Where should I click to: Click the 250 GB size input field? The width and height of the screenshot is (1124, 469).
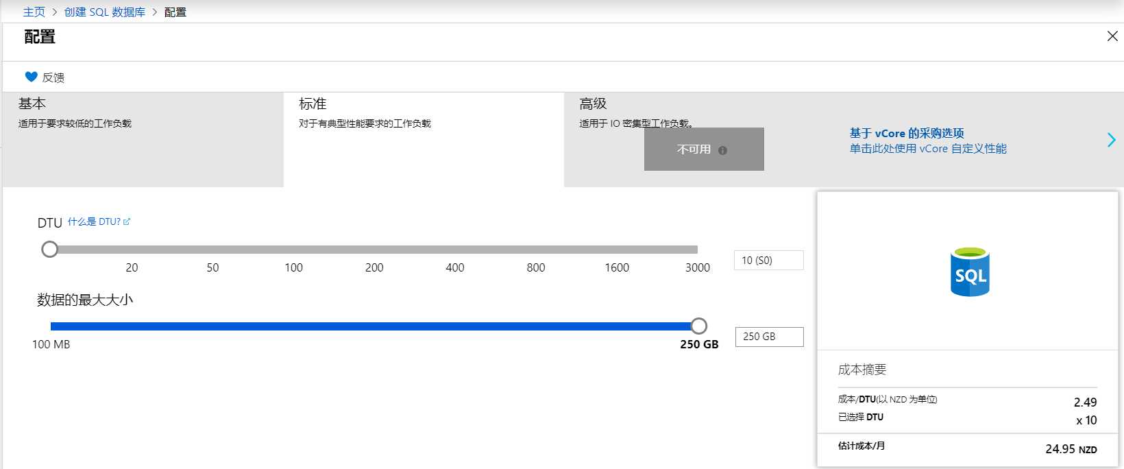(770, 337)
